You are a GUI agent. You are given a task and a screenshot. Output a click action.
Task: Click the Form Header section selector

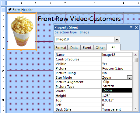pos(3,9)
